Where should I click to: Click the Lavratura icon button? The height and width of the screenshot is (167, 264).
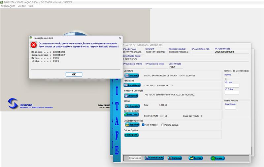point(131,75)
